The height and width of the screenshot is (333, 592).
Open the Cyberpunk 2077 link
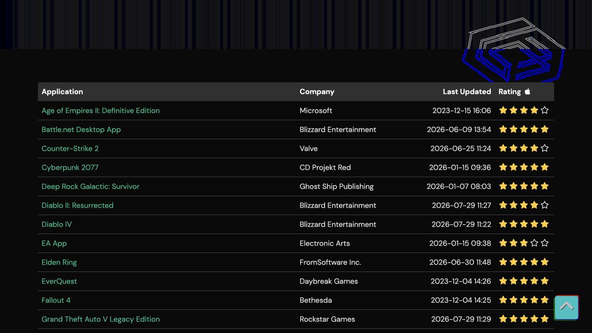(70, 167)
